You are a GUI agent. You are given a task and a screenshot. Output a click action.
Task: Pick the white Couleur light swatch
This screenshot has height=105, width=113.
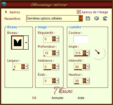pyautogui.click(x=81, y=39)
